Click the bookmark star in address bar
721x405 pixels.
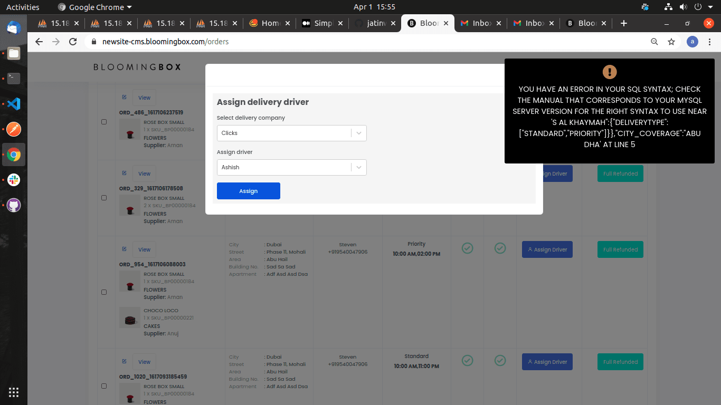(x=671, y=42)
